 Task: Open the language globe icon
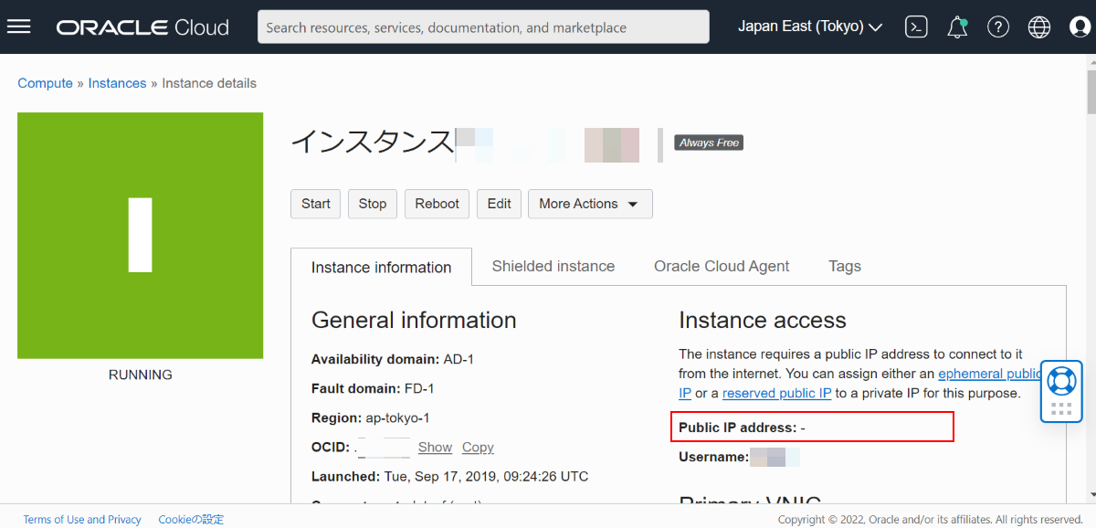tap(1039, 26)
